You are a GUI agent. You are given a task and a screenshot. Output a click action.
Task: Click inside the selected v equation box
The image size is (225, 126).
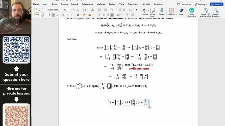pyautogui.click(x=128, y=102)
